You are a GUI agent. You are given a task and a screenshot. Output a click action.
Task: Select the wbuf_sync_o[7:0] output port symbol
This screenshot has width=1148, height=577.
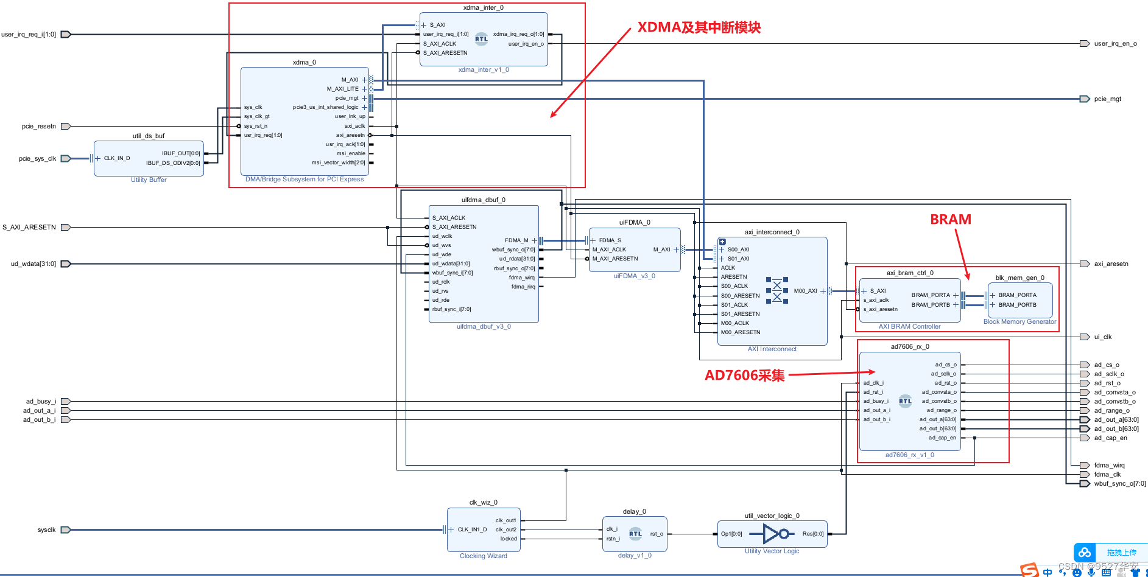coord(1085,483)
